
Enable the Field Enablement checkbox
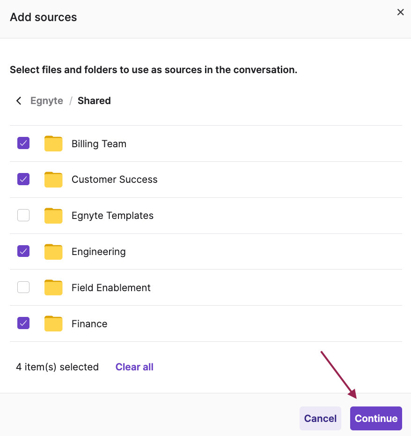23,287
